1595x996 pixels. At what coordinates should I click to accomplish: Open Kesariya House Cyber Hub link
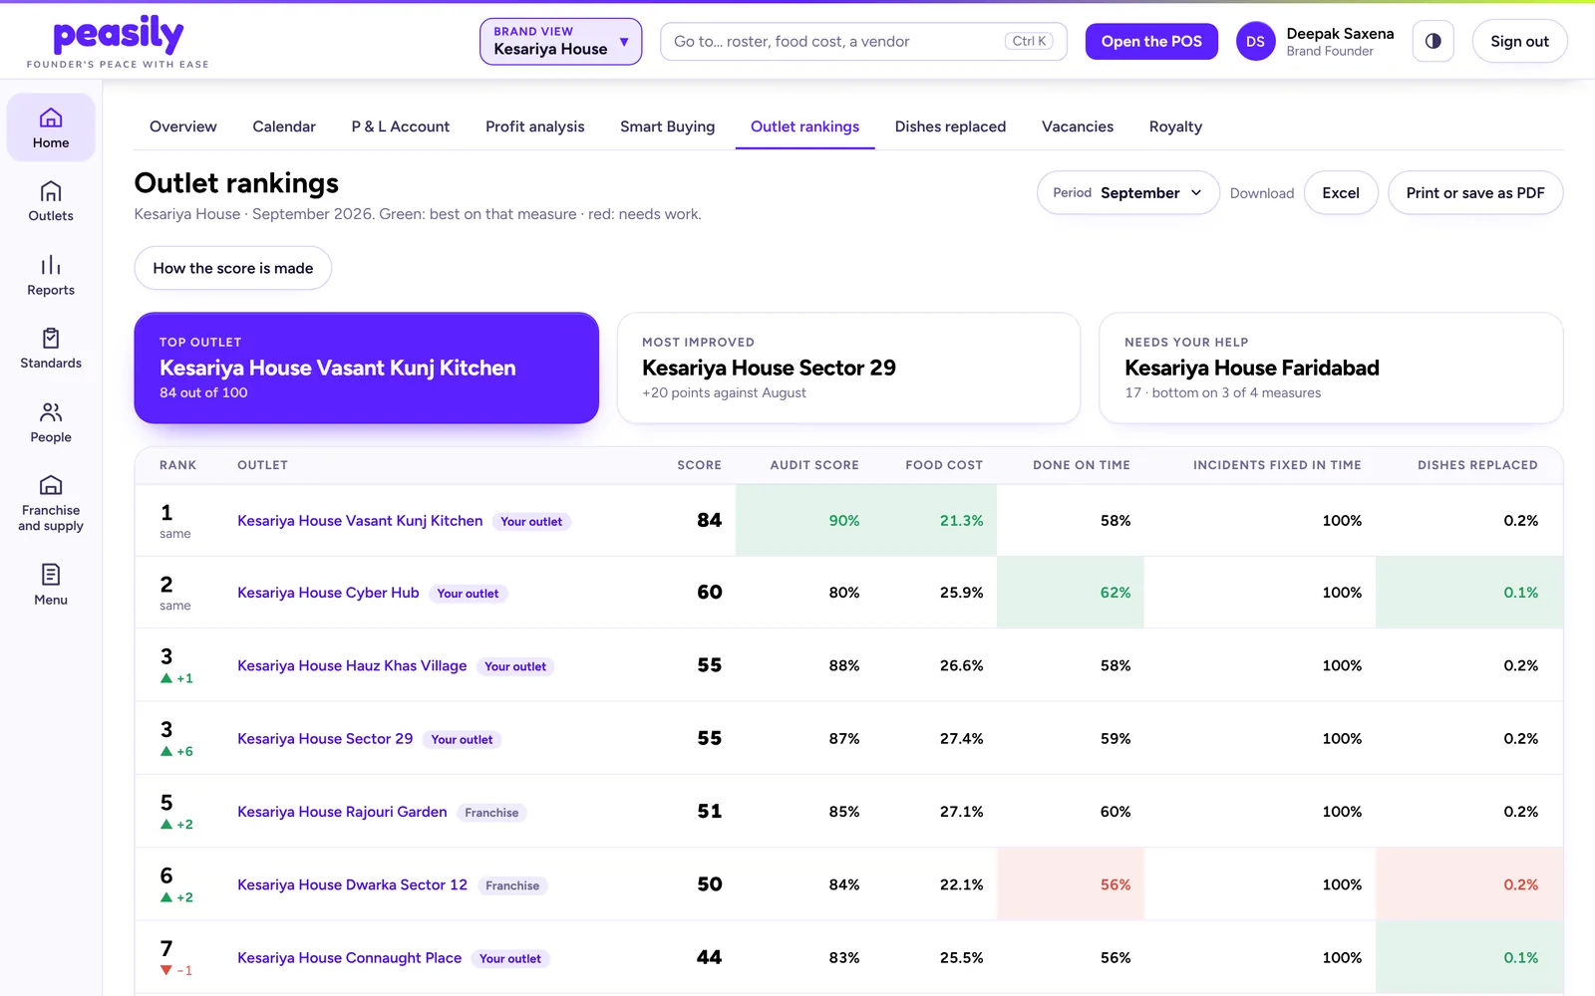[328, 593]
